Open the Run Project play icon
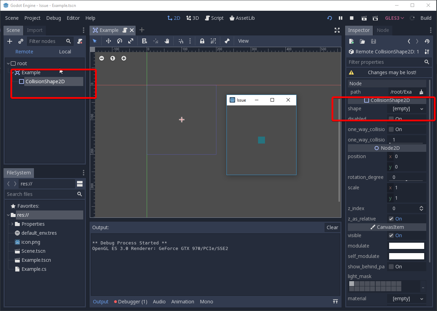 pyautogui.click(x=364, y=18)
